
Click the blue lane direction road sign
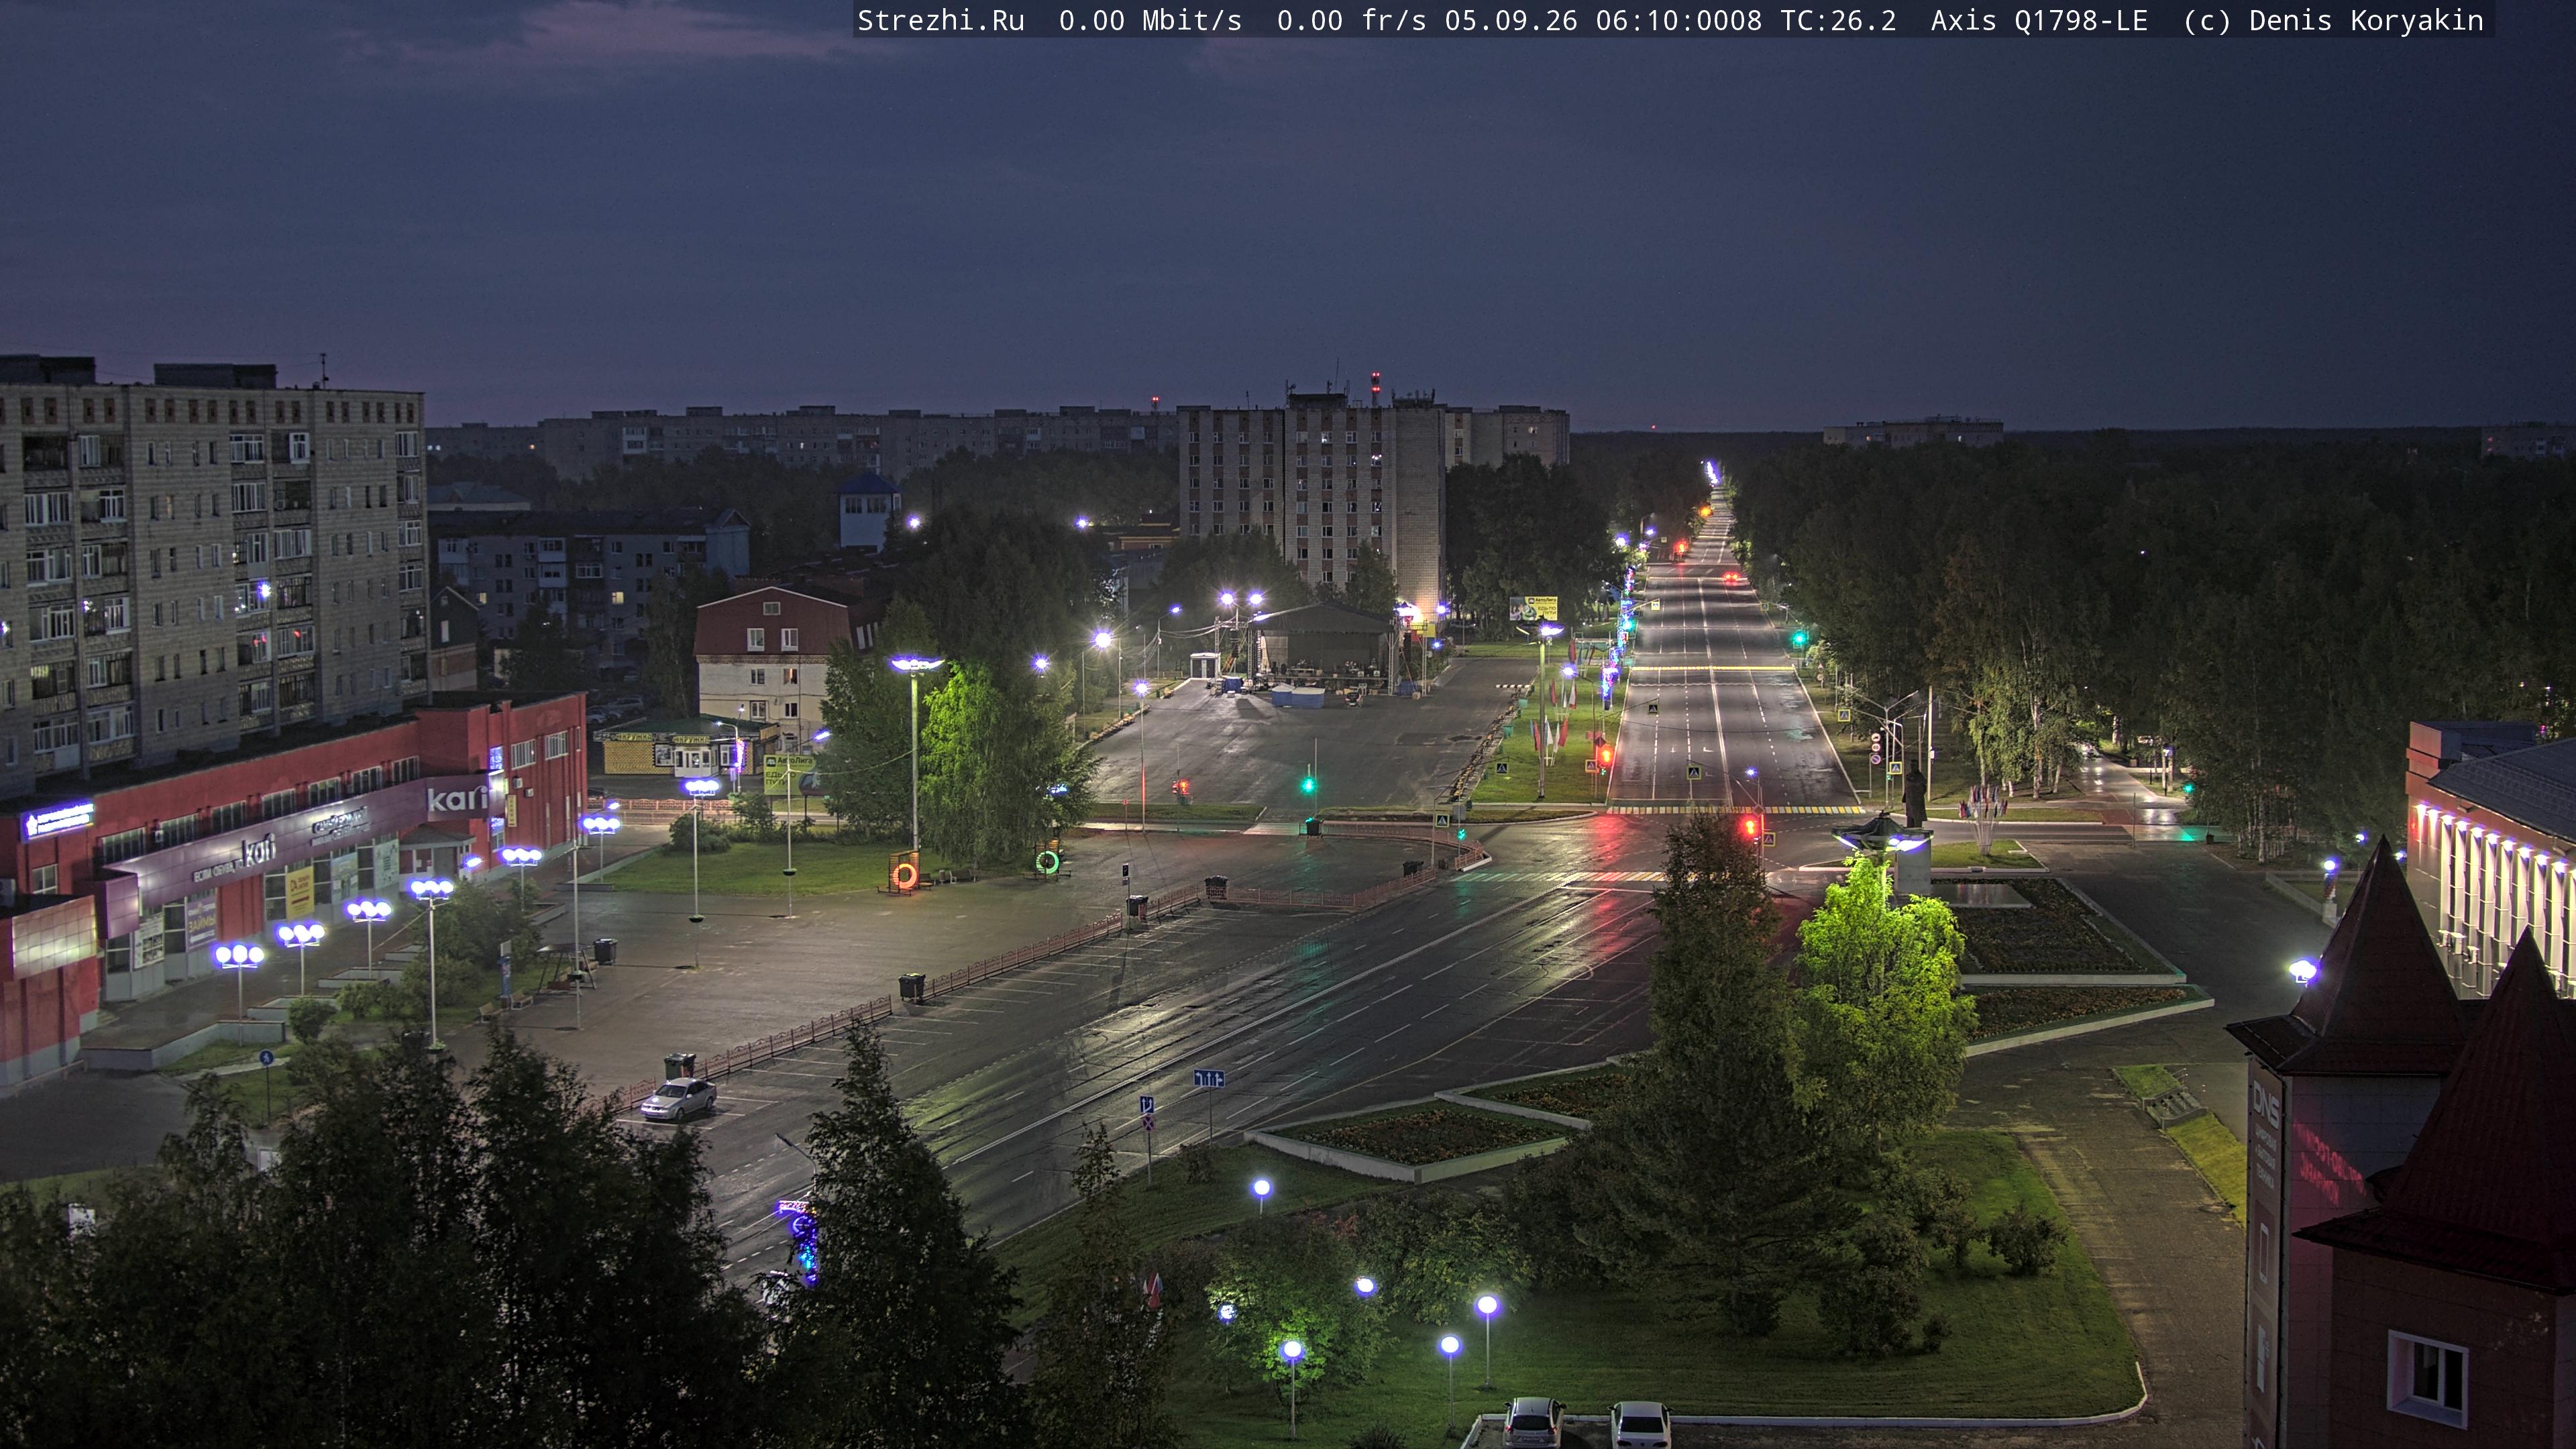click(x=1209, y=1078)
